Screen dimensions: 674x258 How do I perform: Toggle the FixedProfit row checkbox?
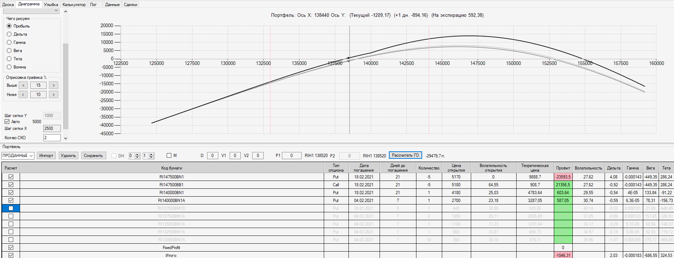[x=11, y=248]
